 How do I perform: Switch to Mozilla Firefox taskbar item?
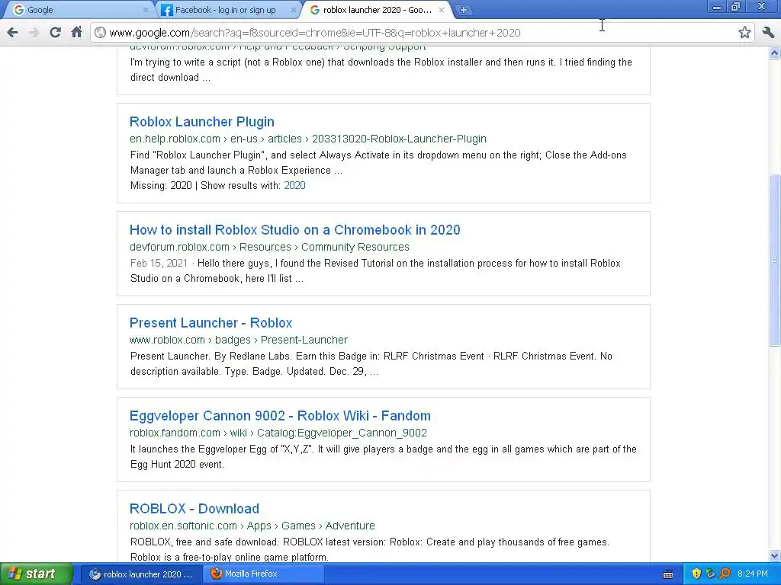click(264, 574)
